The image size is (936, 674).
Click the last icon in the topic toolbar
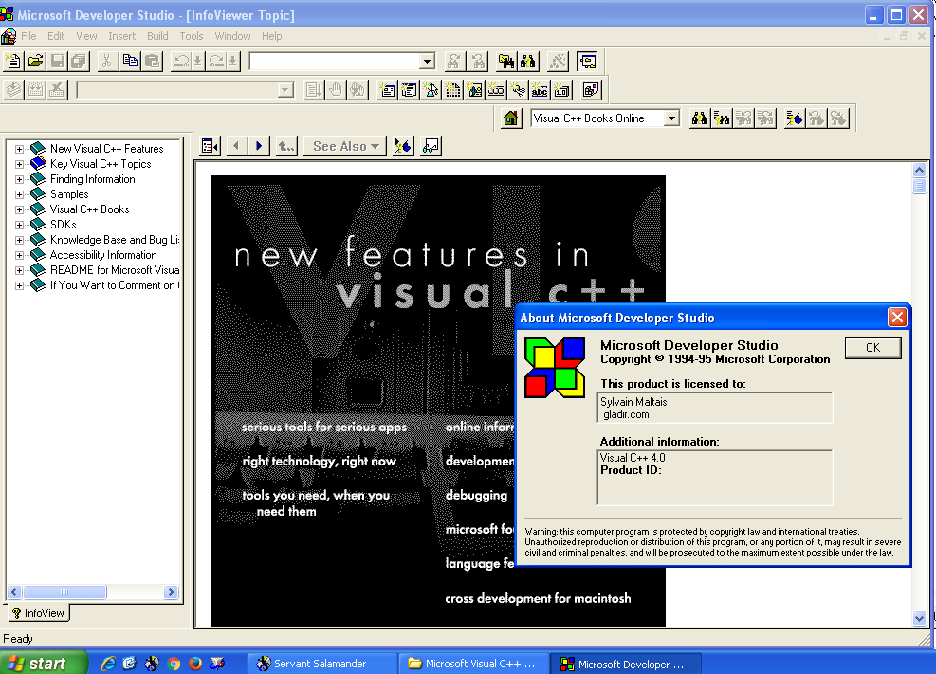(431, 146)
